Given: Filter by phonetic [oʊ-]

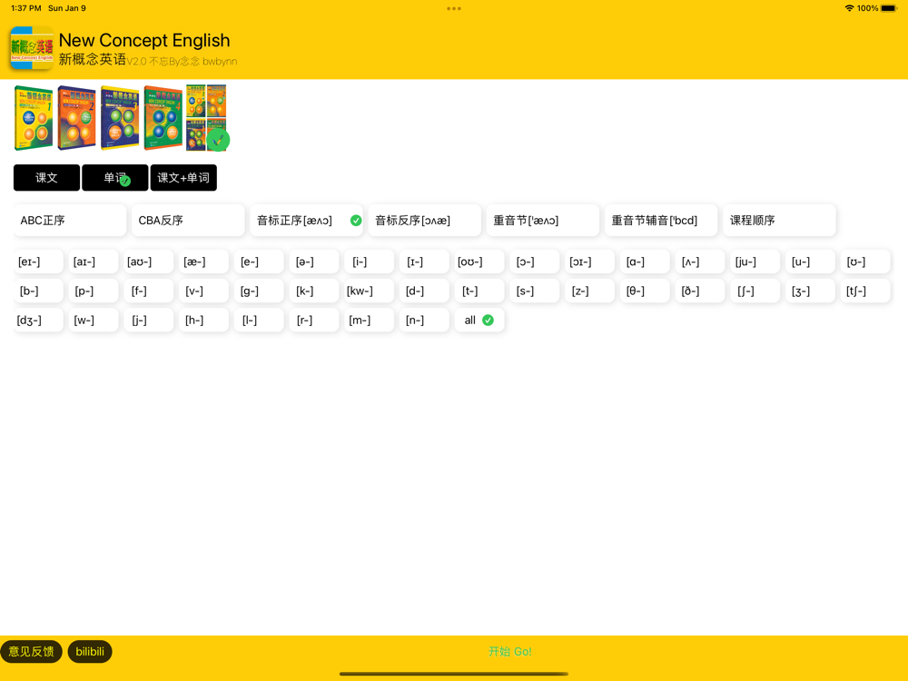Looking at the screenshot, I should pos(479,262).
